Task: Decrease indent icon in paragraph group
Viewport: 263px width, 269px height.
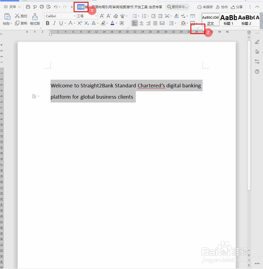Action: [x=153, y=16]
